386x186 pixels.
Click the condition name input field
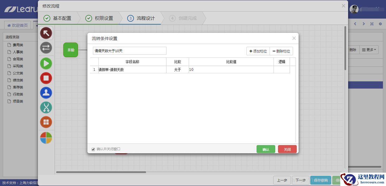[x=129, y=51]
